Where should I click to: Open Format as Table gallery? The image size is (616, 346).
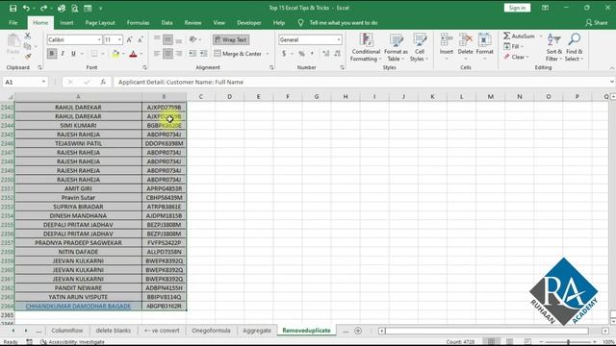tap(396, 47)
